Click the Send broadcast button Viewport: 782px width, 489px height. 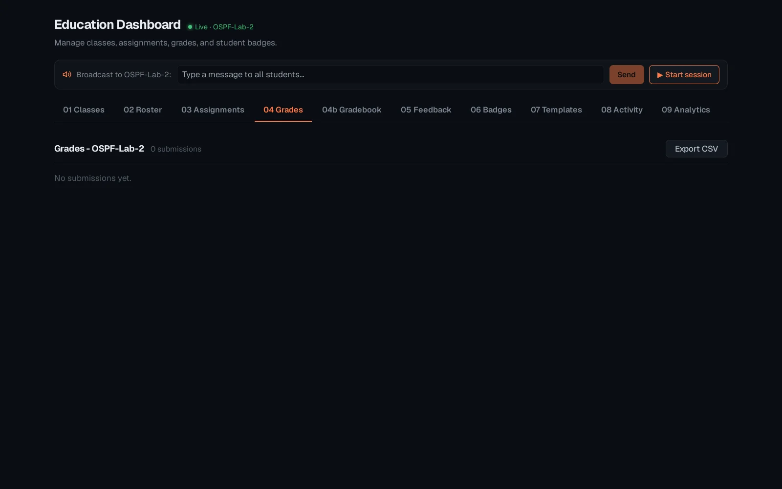627,74
